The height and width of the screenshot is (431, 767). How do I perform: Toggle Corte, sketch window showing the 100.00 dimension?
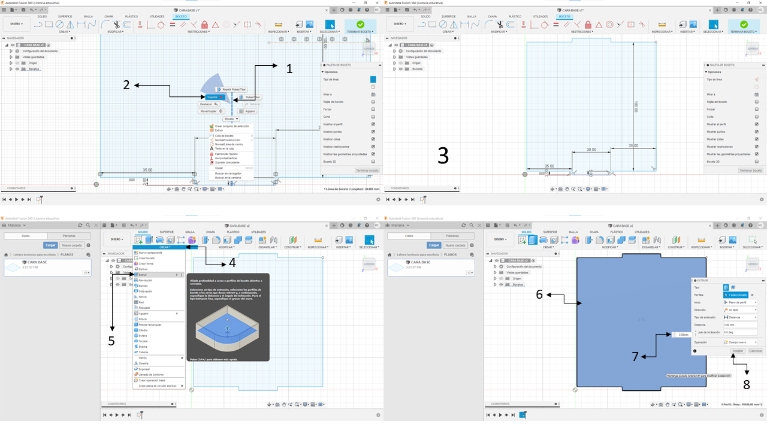tap(756, 117)
